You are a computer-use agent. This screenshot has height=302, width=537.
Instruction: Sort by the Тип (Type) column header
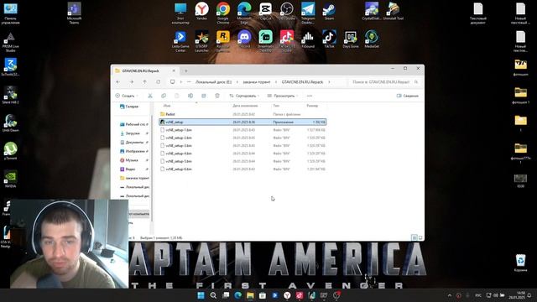(276, 106)
